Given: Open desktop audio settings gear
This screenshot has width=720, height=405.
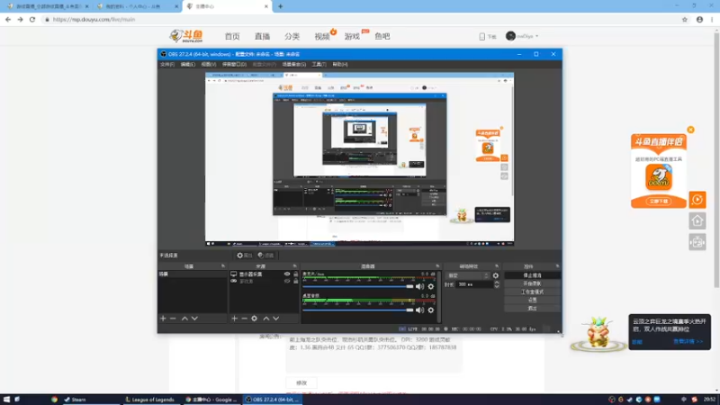Looking at the screenshot, I should (x=431, y=310).
